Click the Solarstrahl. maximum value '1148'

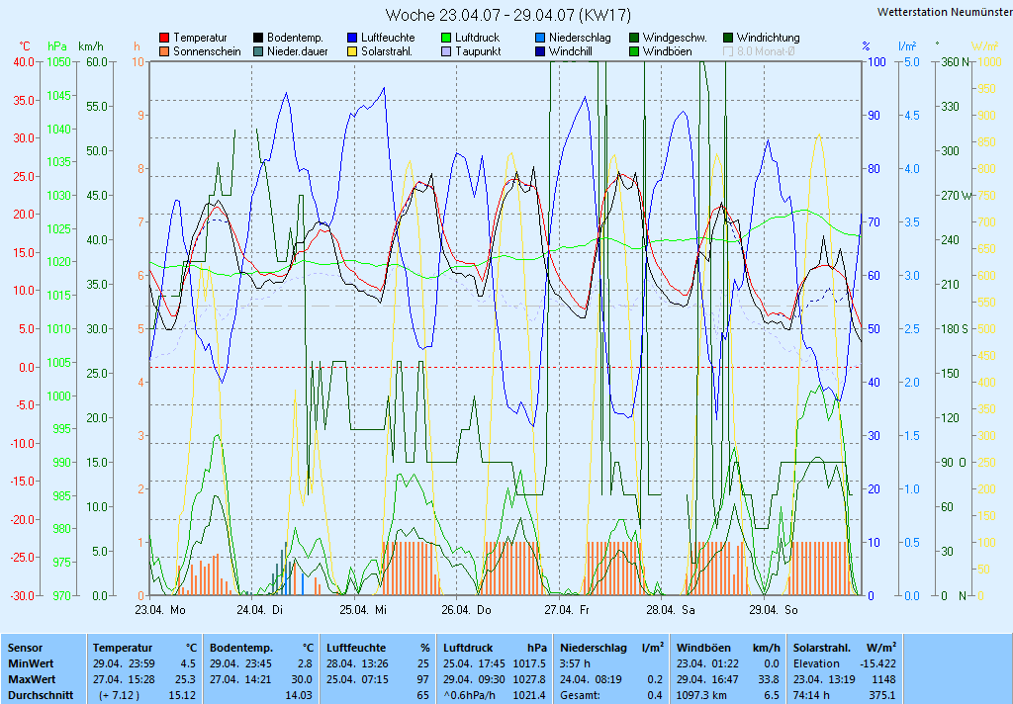coord(883,680)
